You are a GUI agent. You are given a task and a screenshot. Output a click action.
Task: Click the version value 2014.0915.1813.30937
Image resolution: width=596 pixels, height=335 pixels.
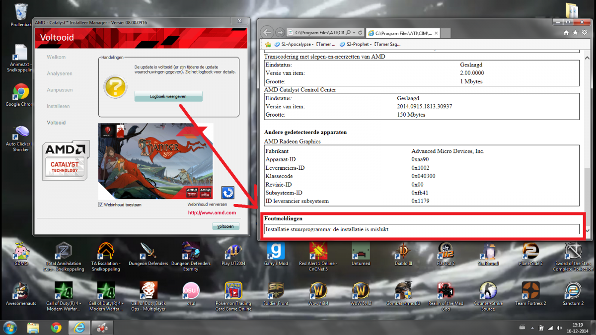tap(425, 106)
